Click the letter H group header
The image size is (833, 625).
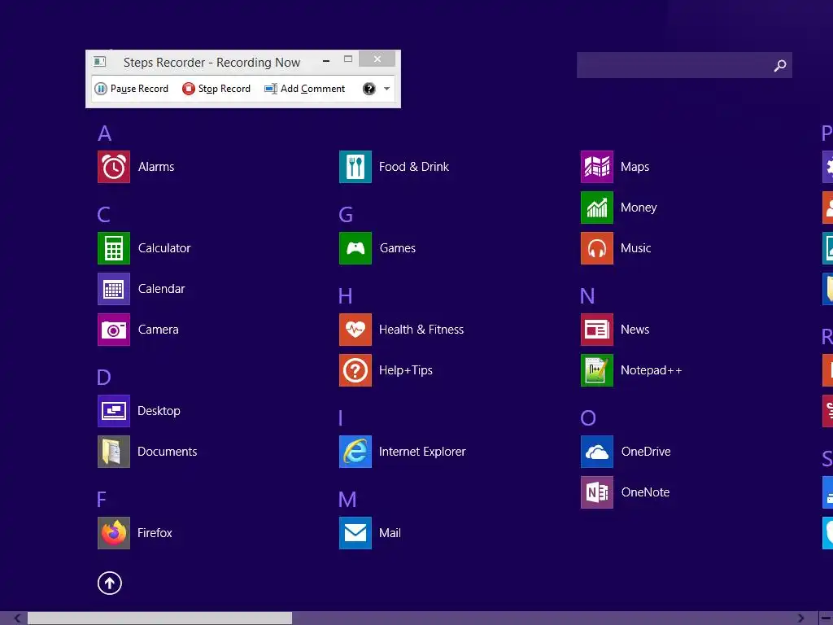pyautogui.click(x=345, y=296)
